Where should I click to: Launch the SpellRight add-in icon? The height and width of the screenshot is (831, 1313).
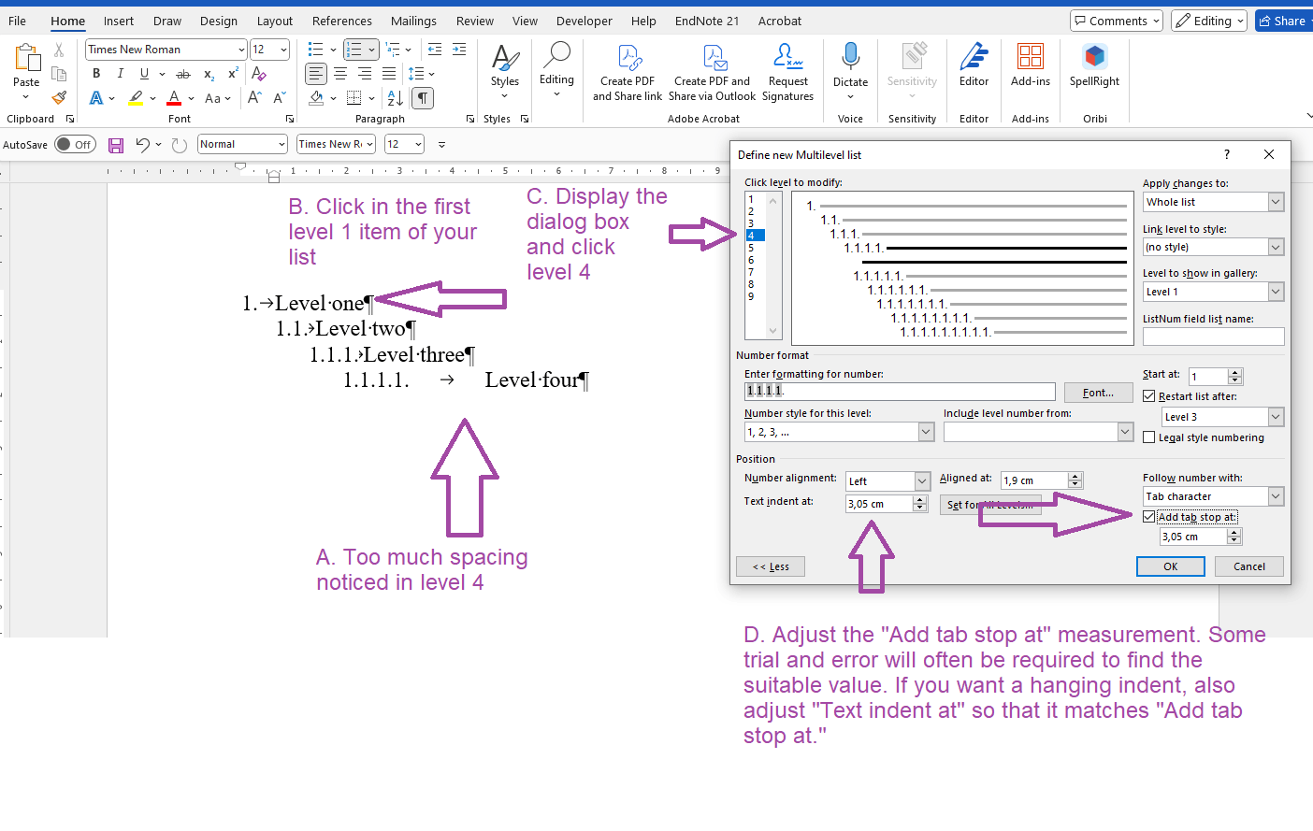click(x=1094, y=57)
